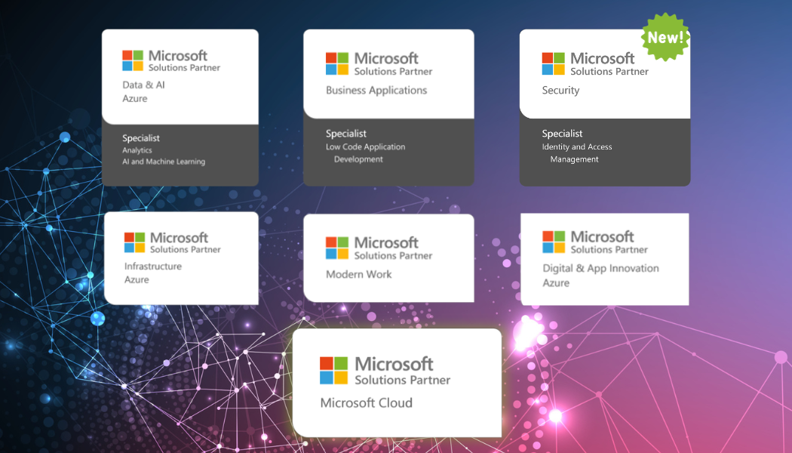Click the Microsoft logo on Business Applications card
The width and height of the screenshot is (792, 453).
coord(337,63)
